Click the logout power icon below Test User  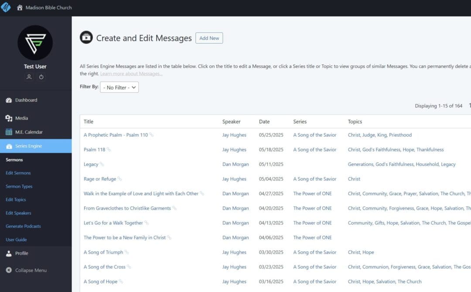(41, 76)
